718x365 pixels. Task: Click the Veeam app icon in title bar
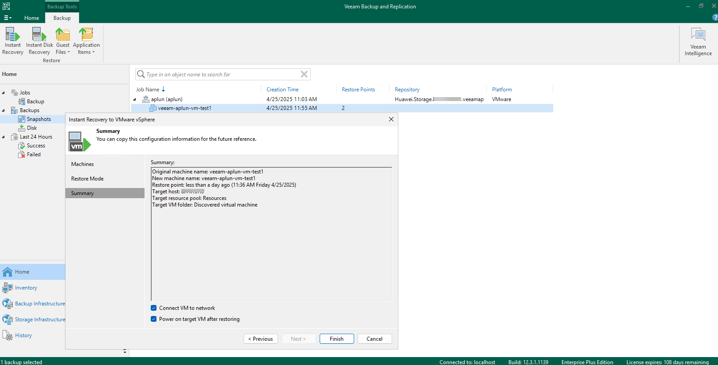[x=6, y=6]
